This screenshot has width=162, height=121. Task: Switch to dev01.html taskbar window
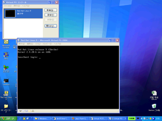coord(61,118)
